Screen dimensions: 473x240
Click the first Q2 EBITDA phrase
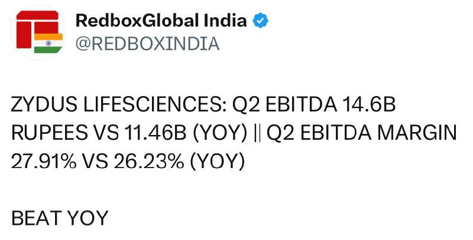(284, 106)
